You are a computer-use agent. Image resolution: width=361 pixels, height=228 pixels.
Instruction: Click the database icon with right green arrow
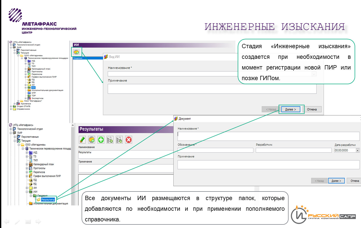coord(119,140)
